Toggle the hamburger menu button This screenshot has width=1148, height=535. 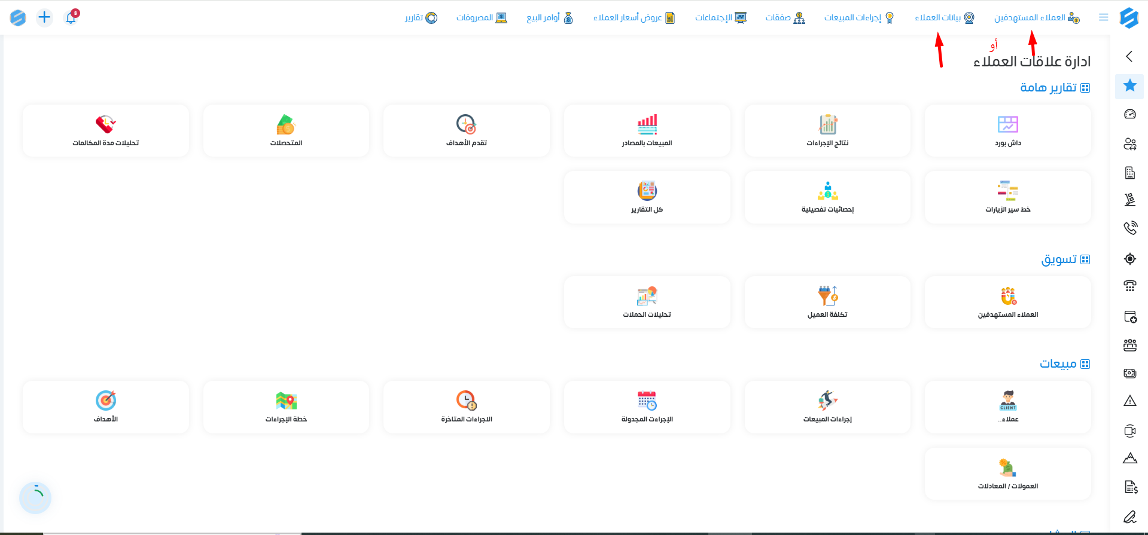click(1103, 17)
